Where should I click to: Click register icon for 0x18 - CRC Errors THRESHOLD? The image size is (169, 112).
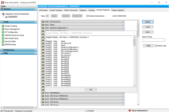[43, 96]
